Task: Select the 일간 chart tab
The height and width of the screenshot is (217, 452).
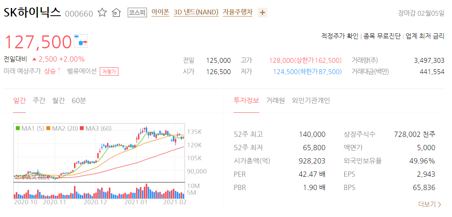Action: [20, 101]
